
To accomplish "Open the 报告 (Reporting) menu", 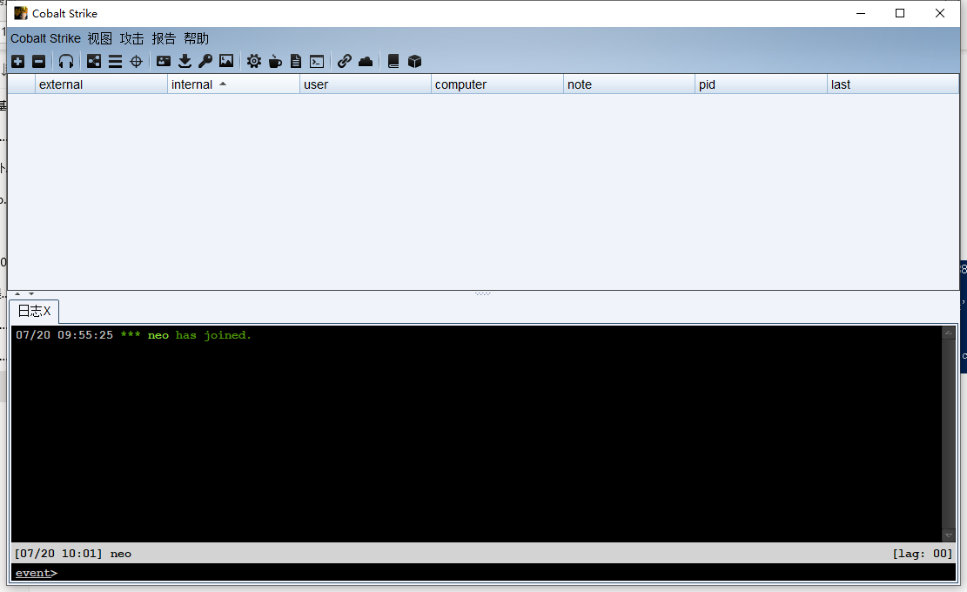I will coord(164,38).
